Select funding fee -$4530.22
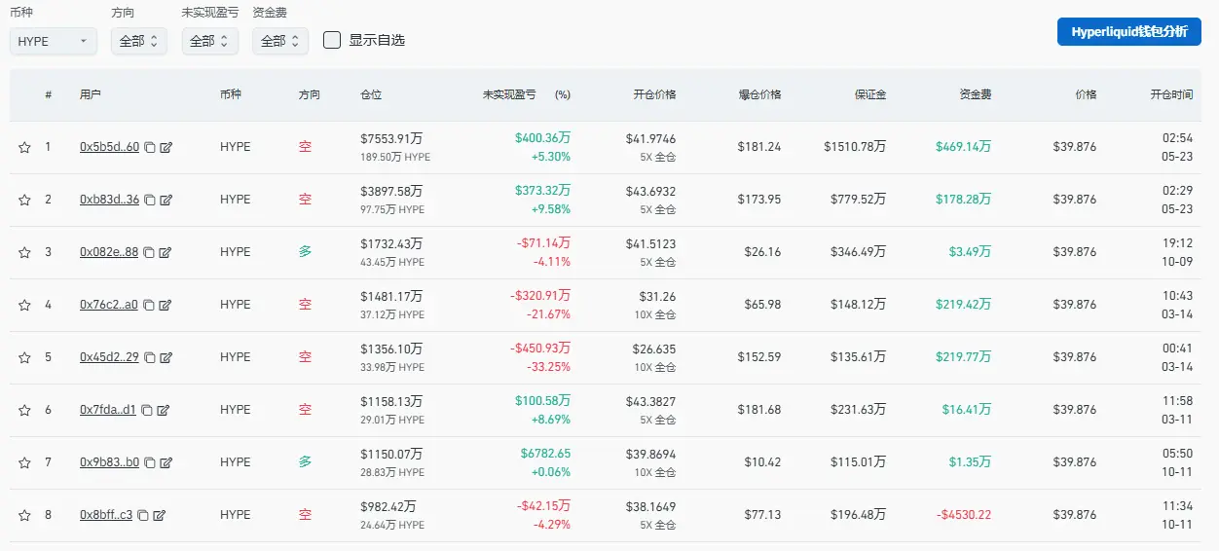Screen dimensions: 1219x551 pyautogui.click(x=964, y=515)
